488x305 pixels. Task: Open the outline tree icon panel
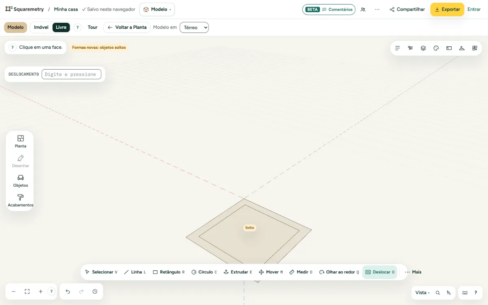pyautogui.click(x=410, y=48)
